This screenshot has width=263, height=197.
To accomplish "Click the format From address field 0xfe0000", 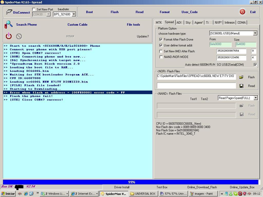I will [220, 44].
